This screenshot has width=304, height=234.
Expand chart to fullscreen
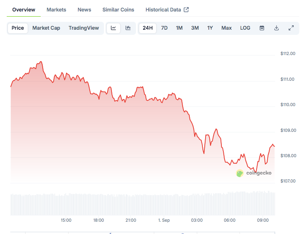[291, 28]
